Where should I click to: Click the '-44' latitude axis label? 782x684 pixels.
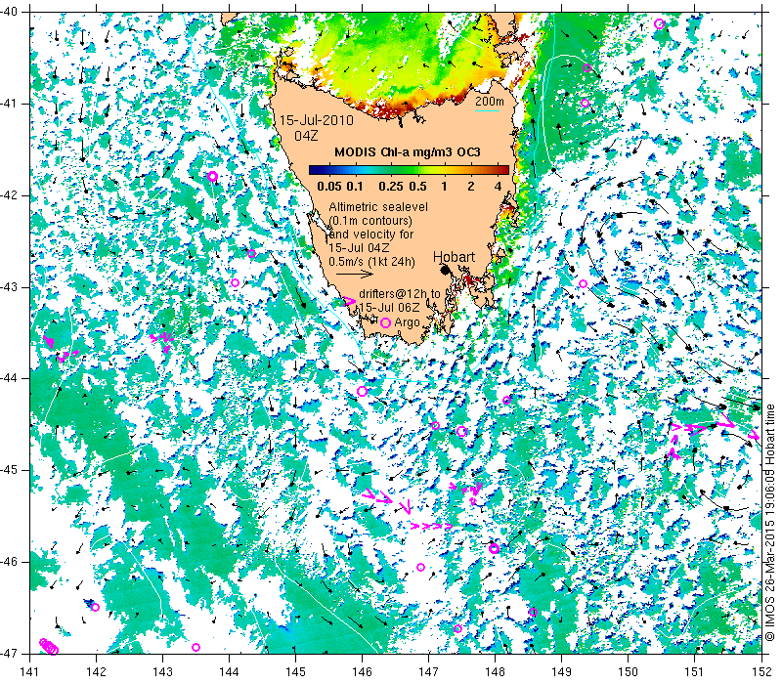coord(10,378)
